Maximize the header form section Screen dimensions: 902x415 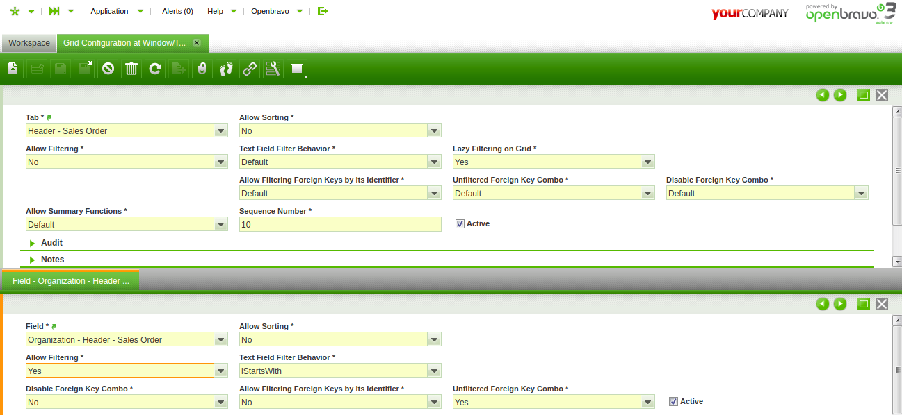point(864,95)
